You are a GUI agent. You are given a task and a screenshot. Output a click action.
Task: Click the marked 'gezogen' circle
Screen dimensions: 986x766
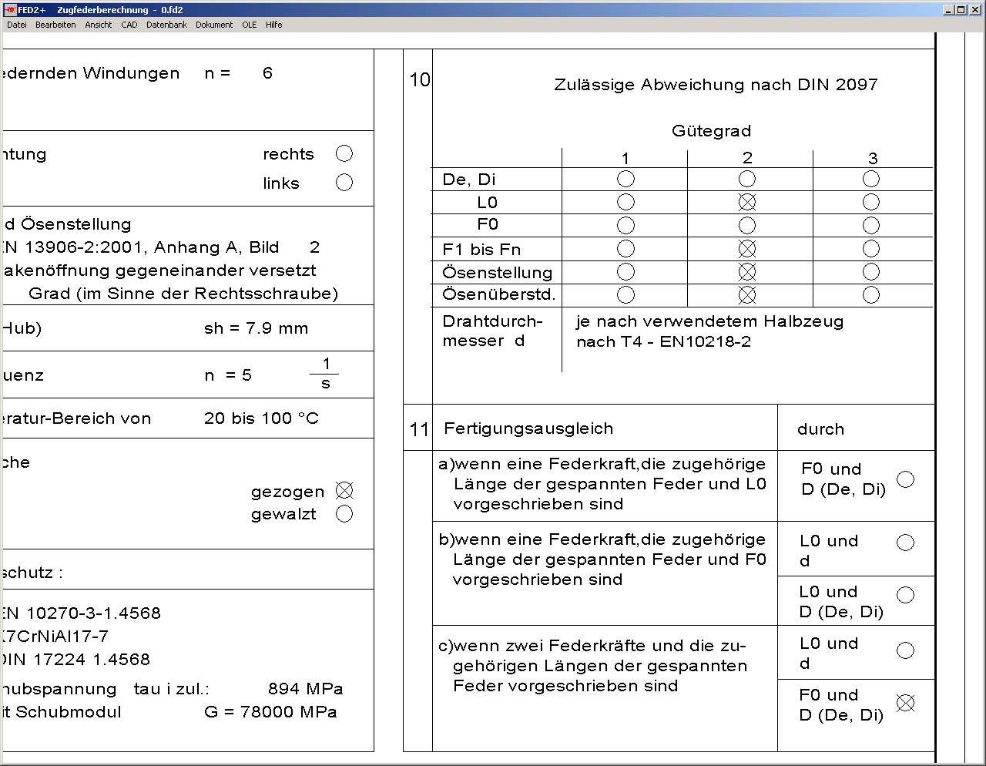coord(344,491)
